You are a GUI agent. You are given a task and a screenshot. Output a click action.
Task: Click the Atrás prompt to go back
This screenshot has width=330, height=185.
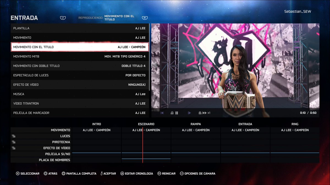coord(53,173)
